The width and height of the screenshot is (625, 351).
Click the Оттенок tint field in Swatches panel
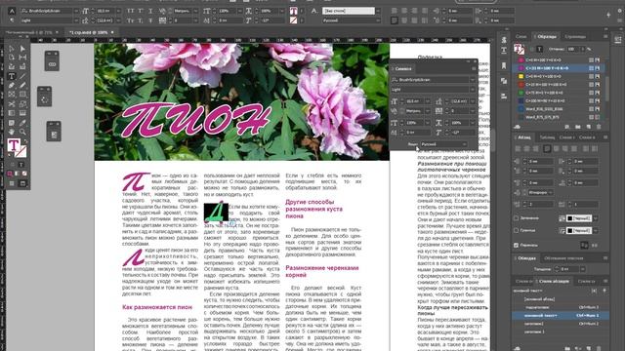[x=573, y=49]
